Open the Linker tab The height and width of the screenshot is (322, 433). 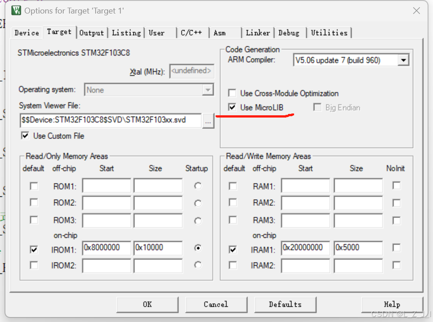point(258,33)
